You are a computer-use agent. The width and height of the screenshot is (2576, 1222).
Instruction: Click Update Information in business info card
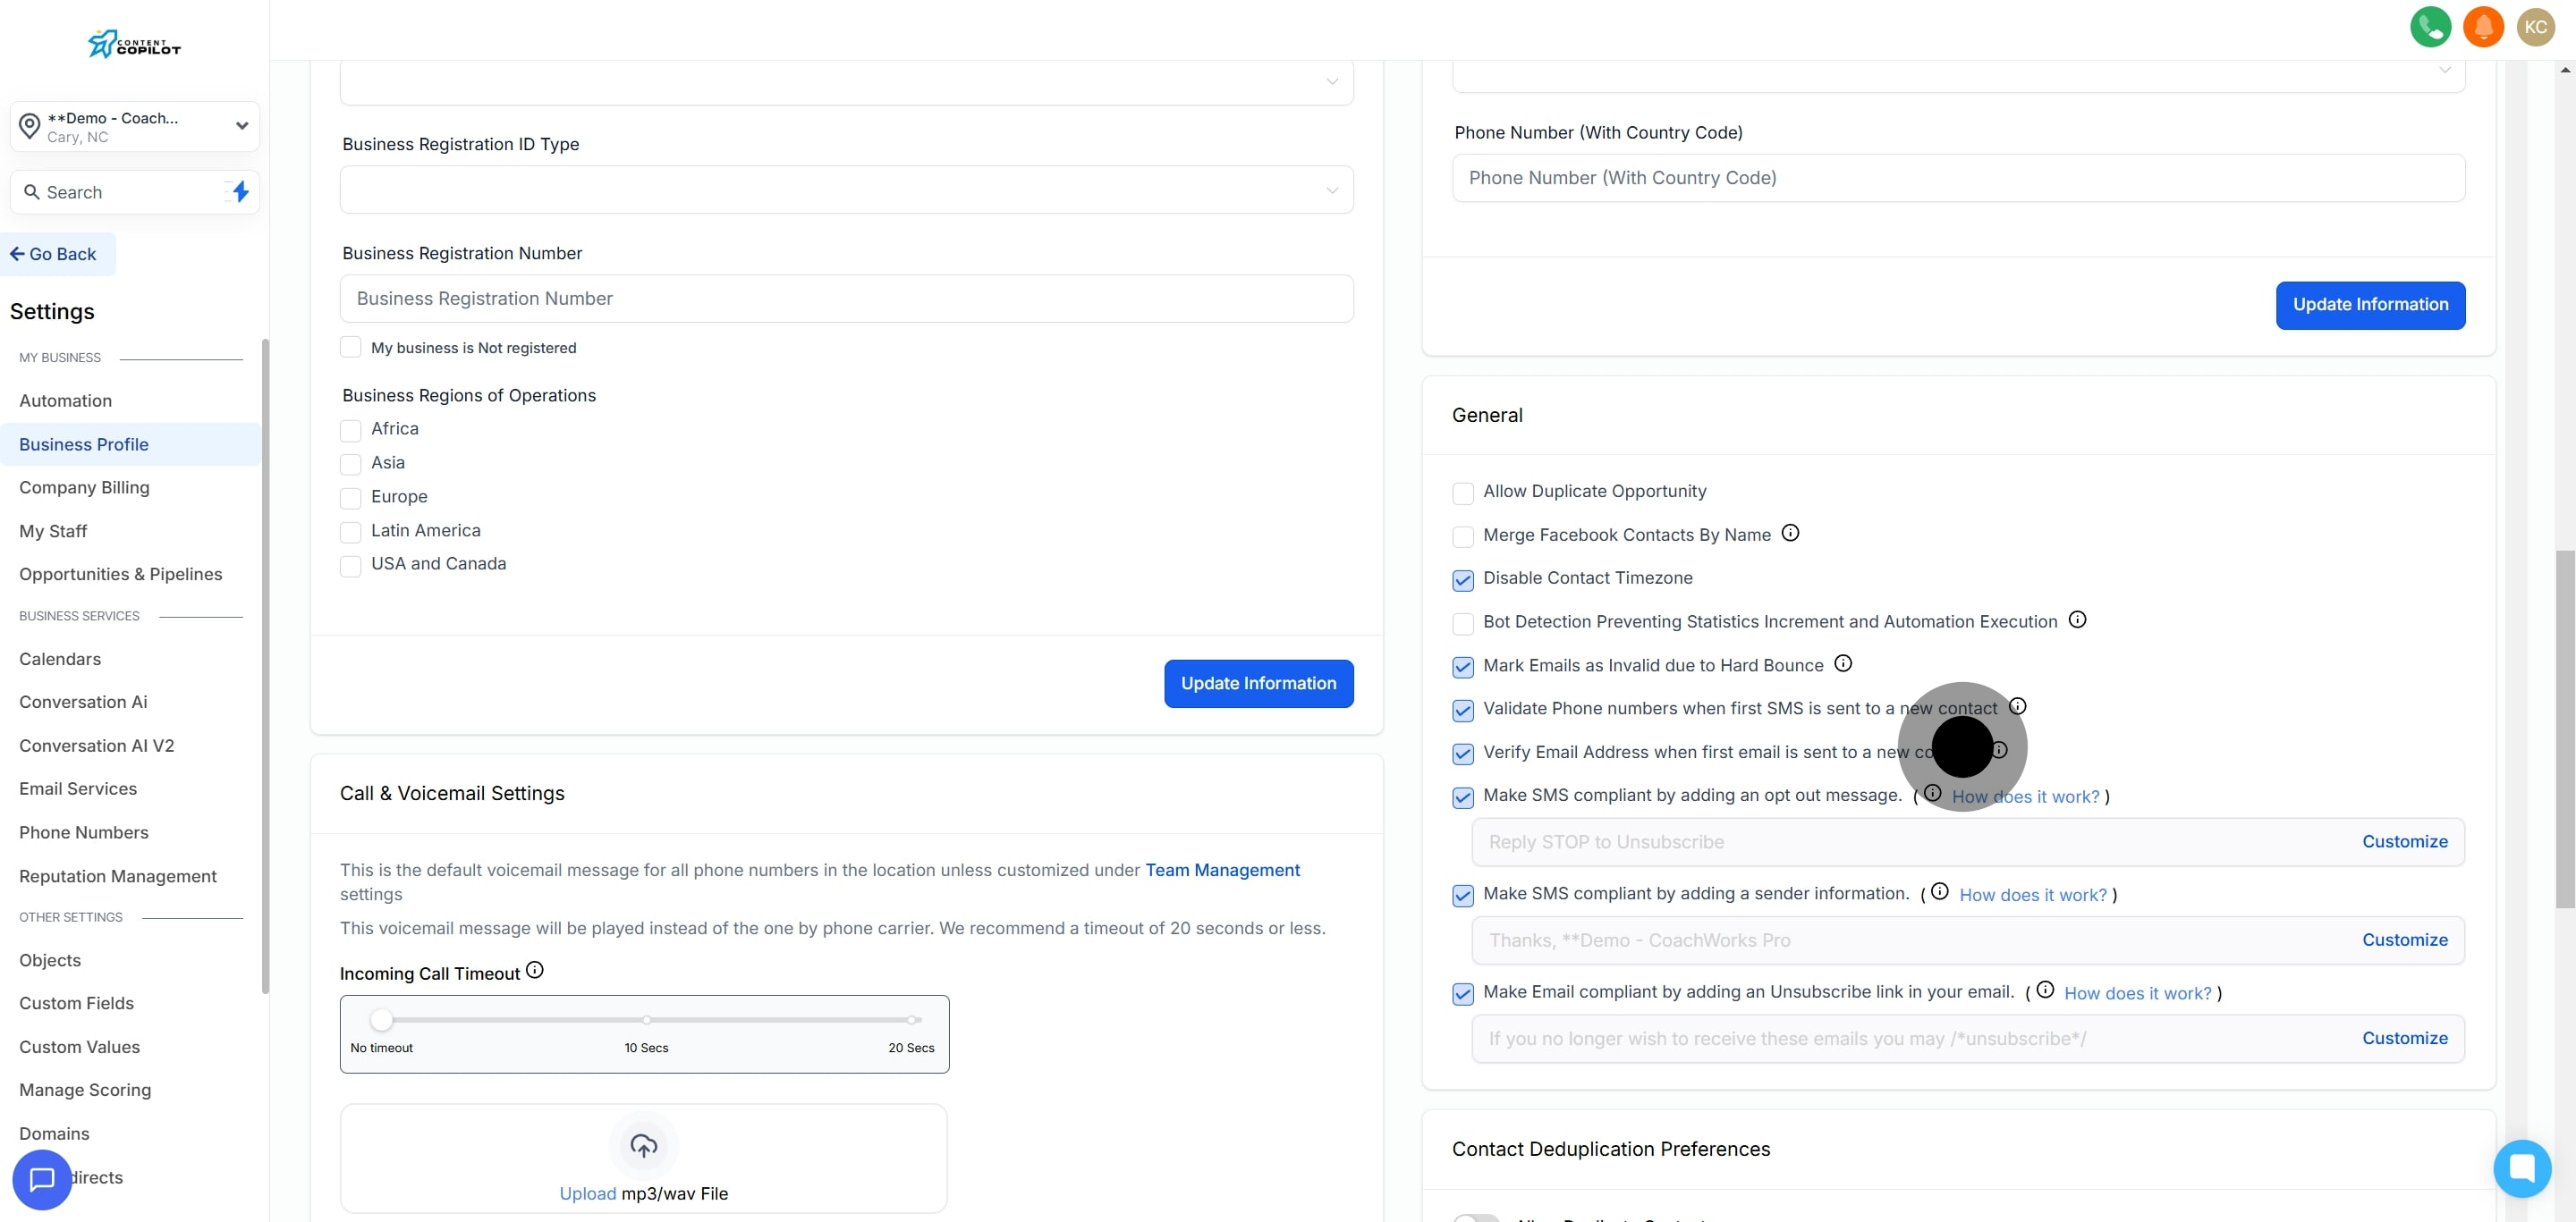point(1257,684)
